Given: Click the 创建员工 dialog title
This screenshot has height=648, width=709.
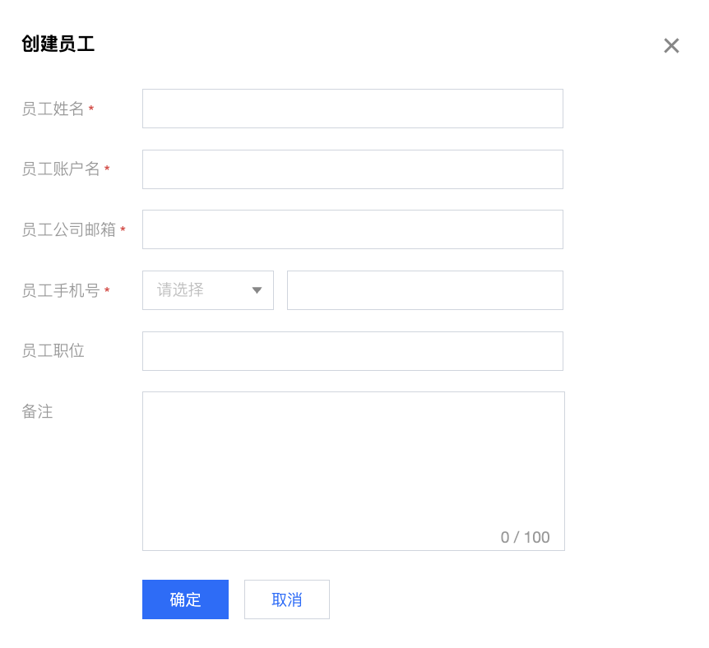Looking at the screenshot, I should click(58, 44).
